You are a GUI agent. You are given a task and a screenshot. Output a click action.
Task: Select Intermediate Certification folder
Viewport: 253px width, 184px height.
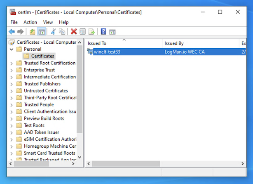[x=50, y=77]
